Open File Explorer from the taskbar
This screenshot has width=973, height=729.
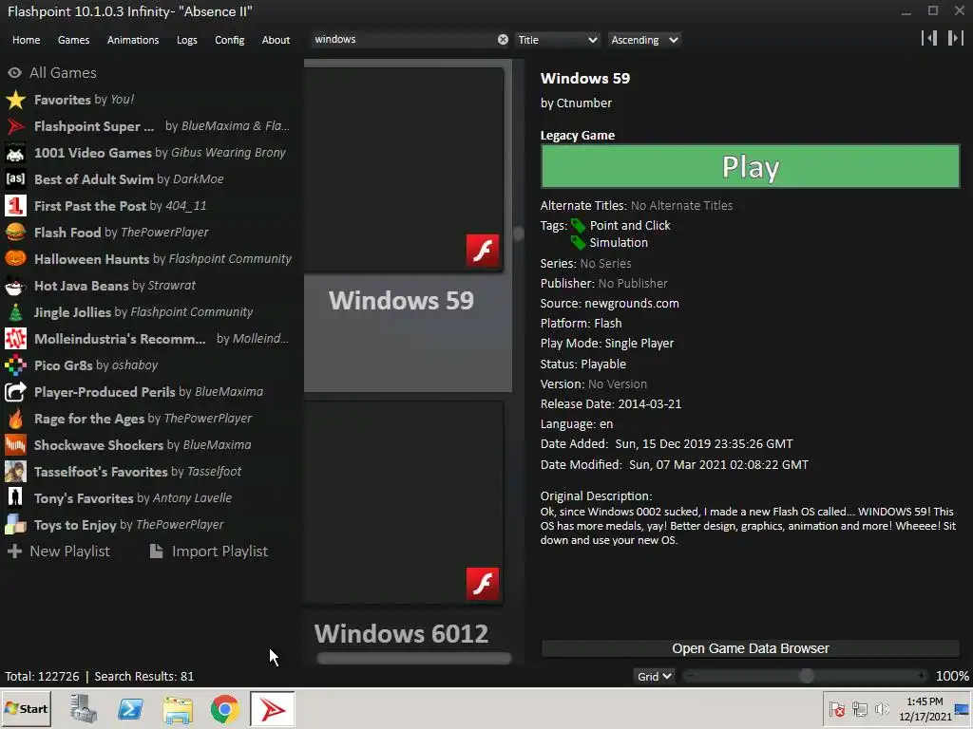[x=178, y=709]
